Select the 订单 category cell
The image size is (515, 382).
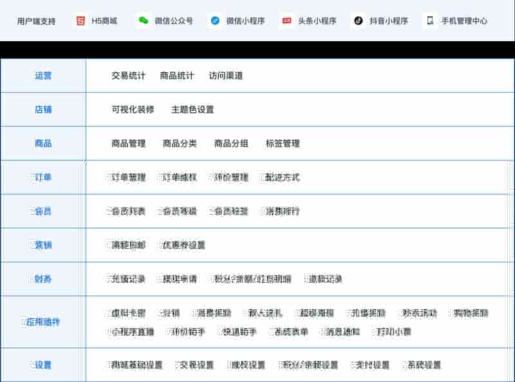point(43,178)
